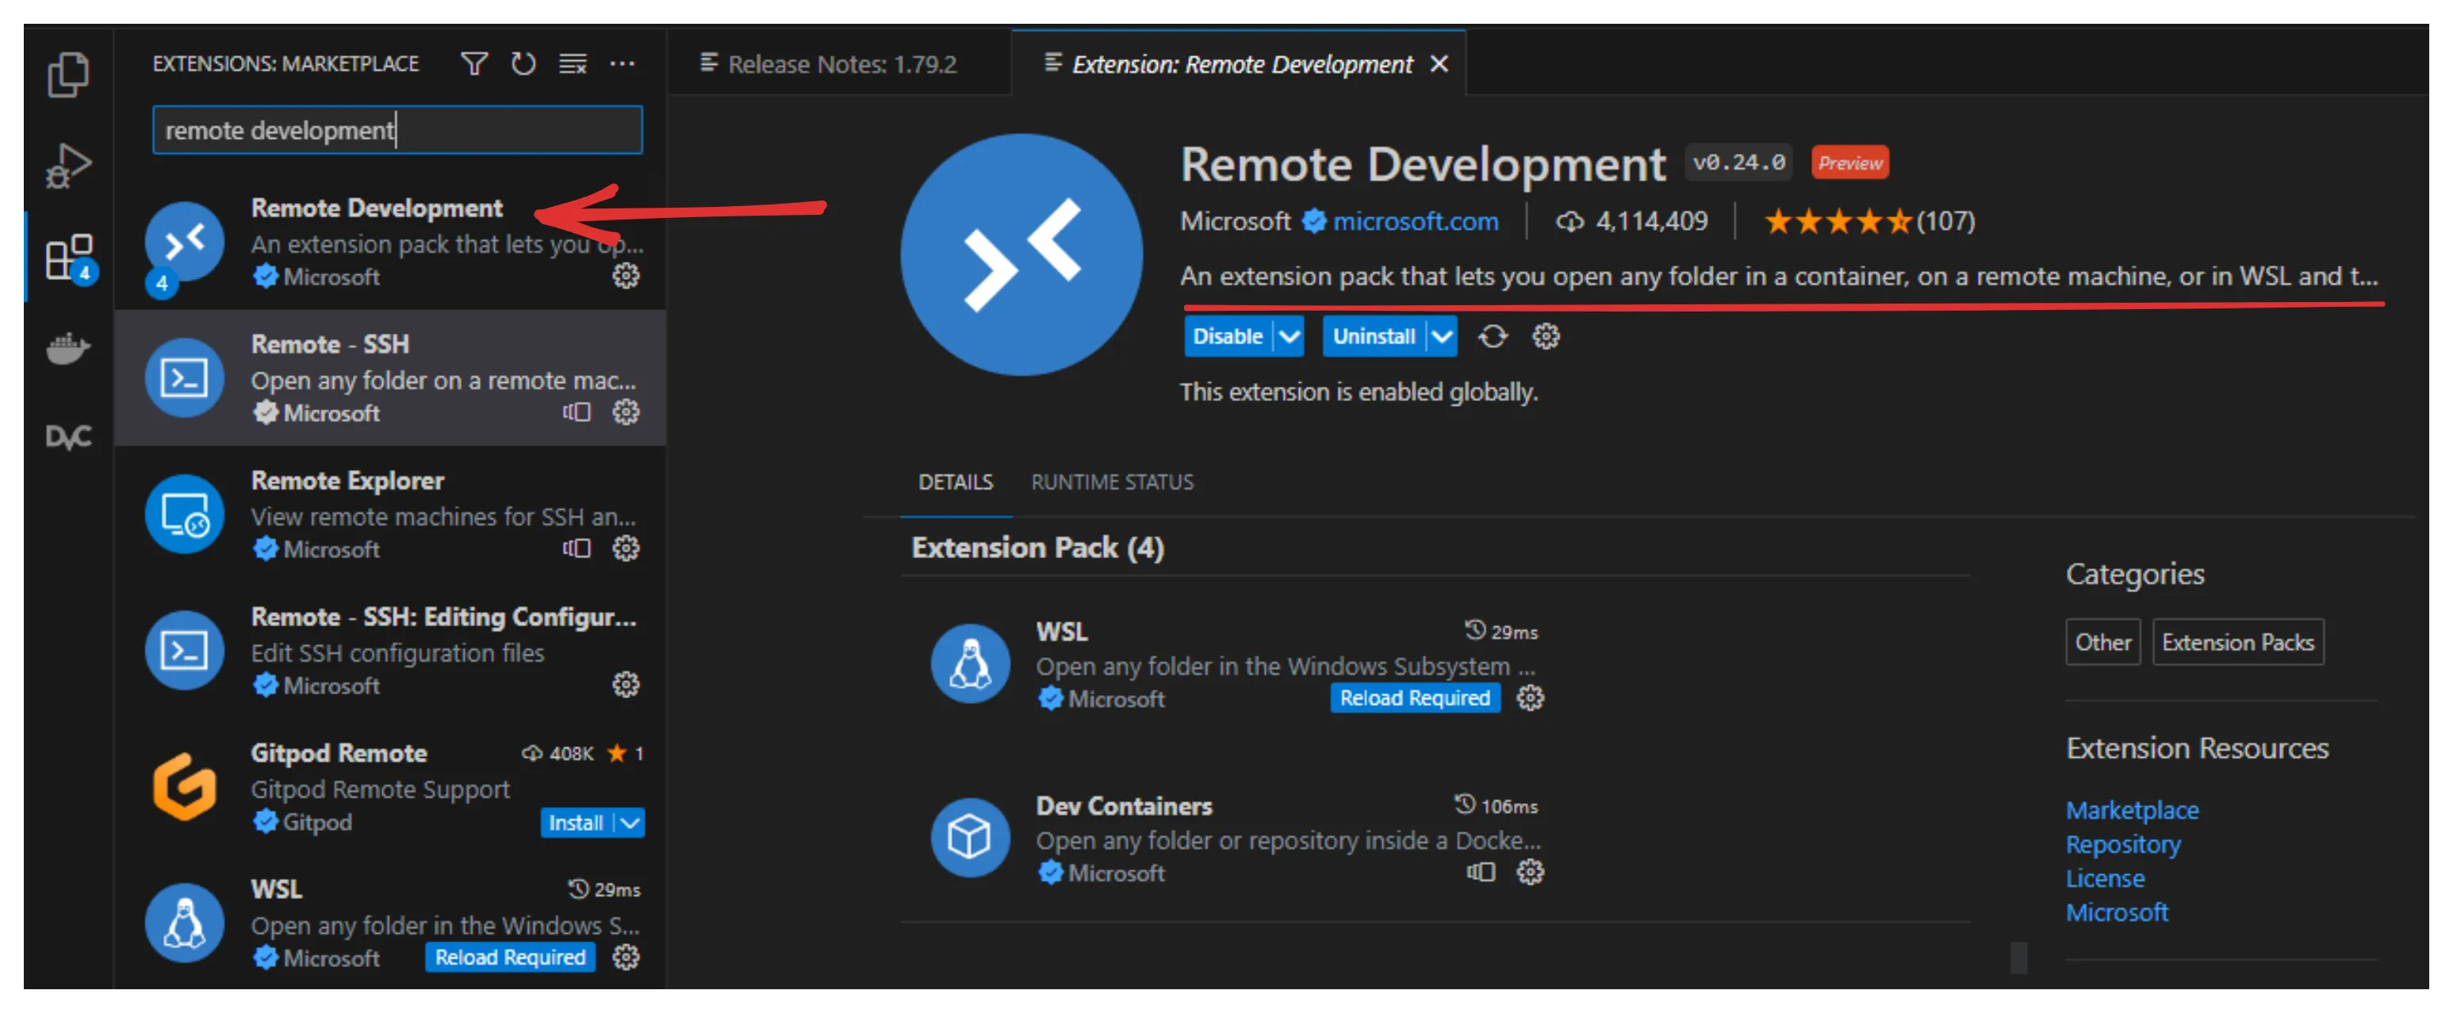Viewport: 2453px width, 1013px height.
Task: Open manage gear for Remote - SSH
Action: coord(626,412)
